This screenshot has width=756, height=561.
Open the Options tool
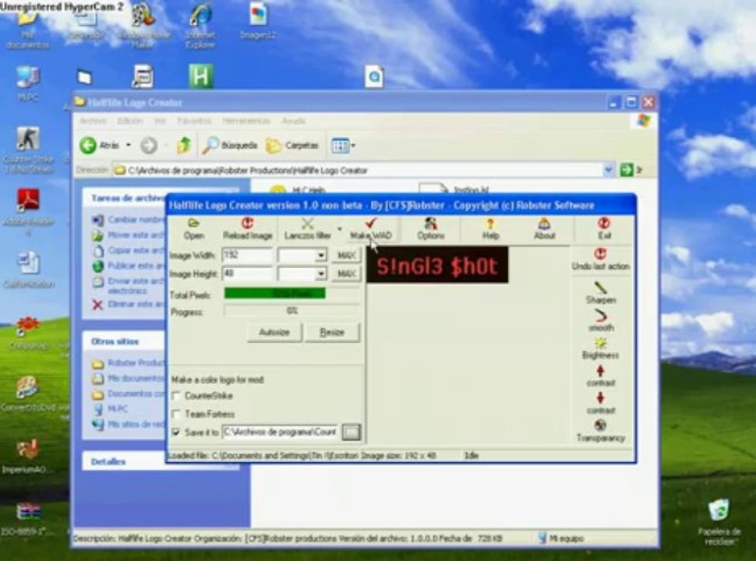[x=430, y=229]
